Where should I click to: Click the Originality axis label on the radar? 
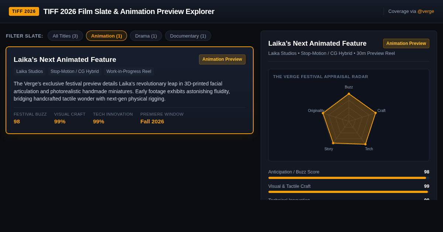316,111
